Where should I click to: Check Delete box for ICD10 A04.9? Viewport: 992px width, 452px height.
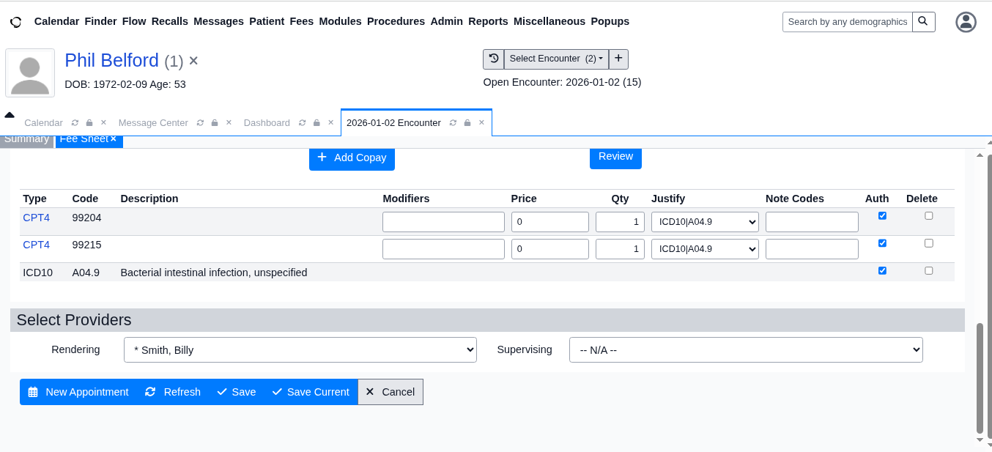[928, 270]
